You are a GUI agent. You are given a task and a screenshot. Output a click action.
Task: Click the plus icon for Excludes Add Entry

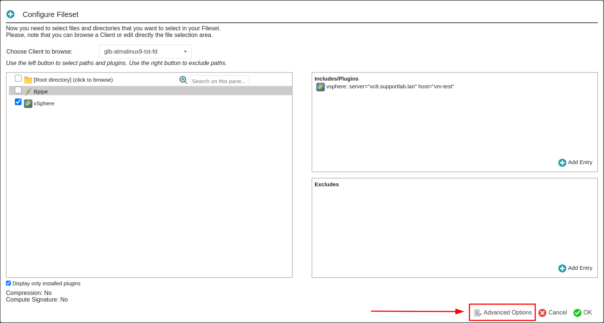coord(562,268)
